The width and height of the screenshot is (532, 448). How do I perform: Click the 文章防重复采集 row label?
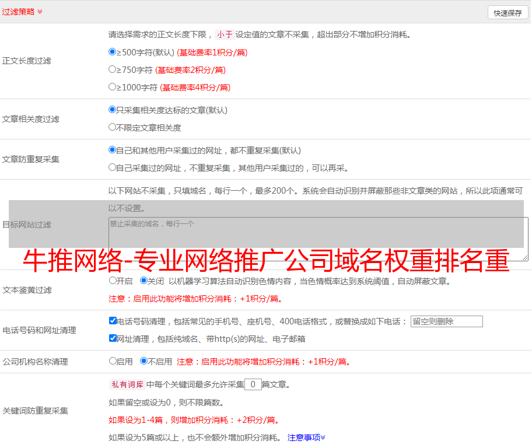coord(31,159)
